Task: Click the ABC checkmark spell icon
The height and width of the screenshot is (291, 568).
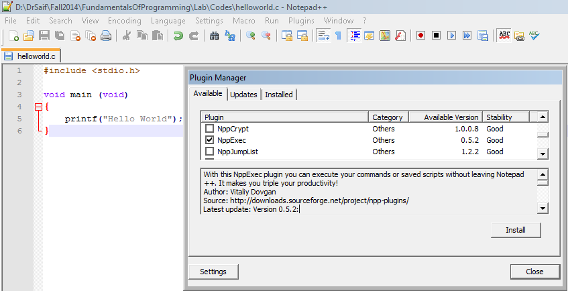Action: [x=534, y=36]
